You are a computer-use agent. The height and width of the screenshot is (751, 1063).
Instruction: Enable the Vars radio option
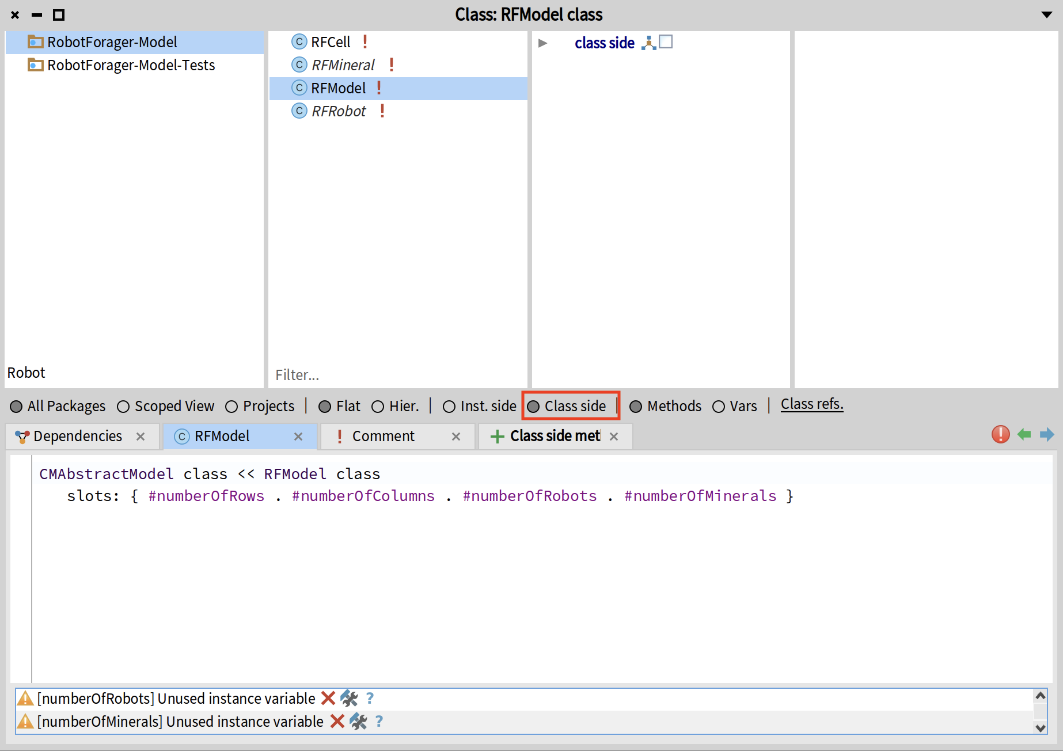719,407
